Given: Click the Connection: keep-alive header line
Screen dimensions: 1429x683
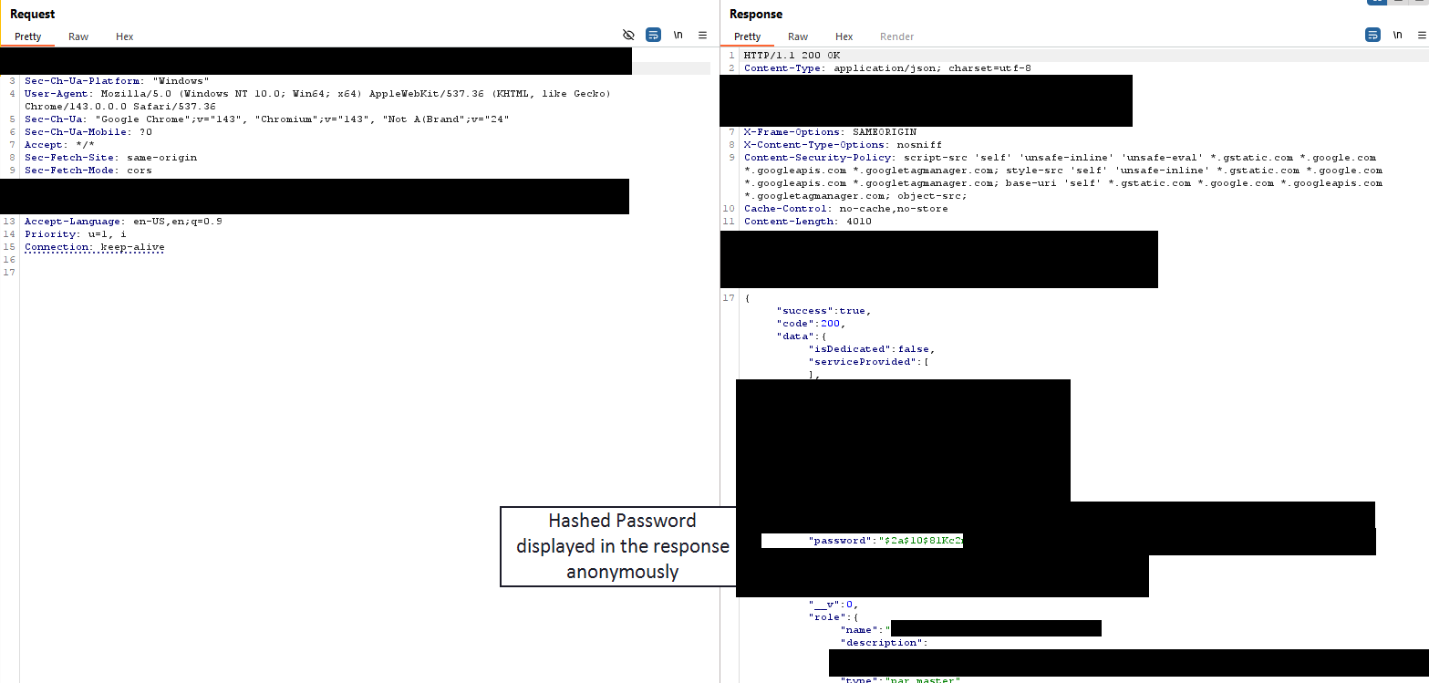Looking at the screenshot, I should [x=94, y=247].
